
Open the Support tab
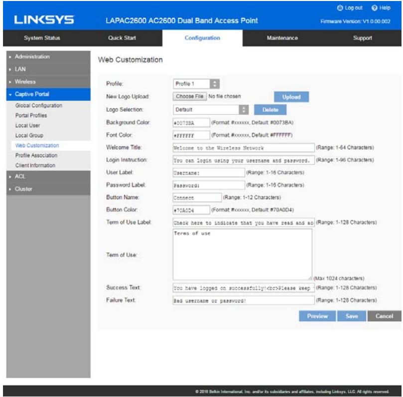(x=362, y=38)
